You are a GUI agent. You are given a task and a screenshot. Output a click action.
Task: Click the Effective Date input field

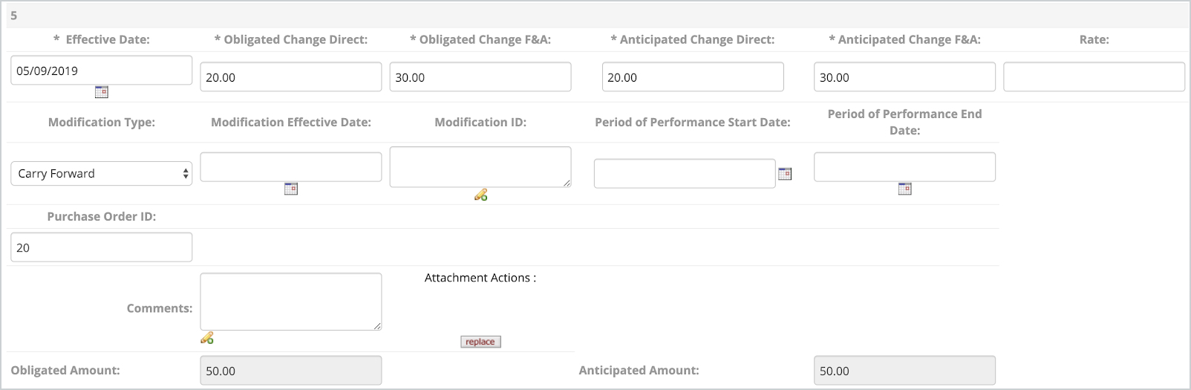(102, 71)
